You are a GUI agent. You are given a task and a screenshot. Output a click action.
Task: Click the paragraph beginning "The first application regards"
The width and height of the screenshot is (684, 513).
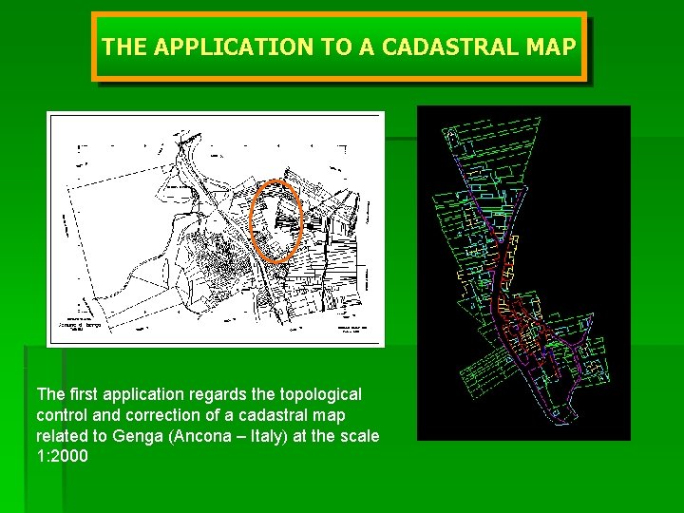click(208, 425)
